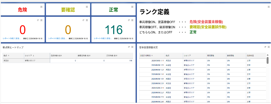
Task: Sort status table by 車両稼働 header
Action: coord(216,56)
